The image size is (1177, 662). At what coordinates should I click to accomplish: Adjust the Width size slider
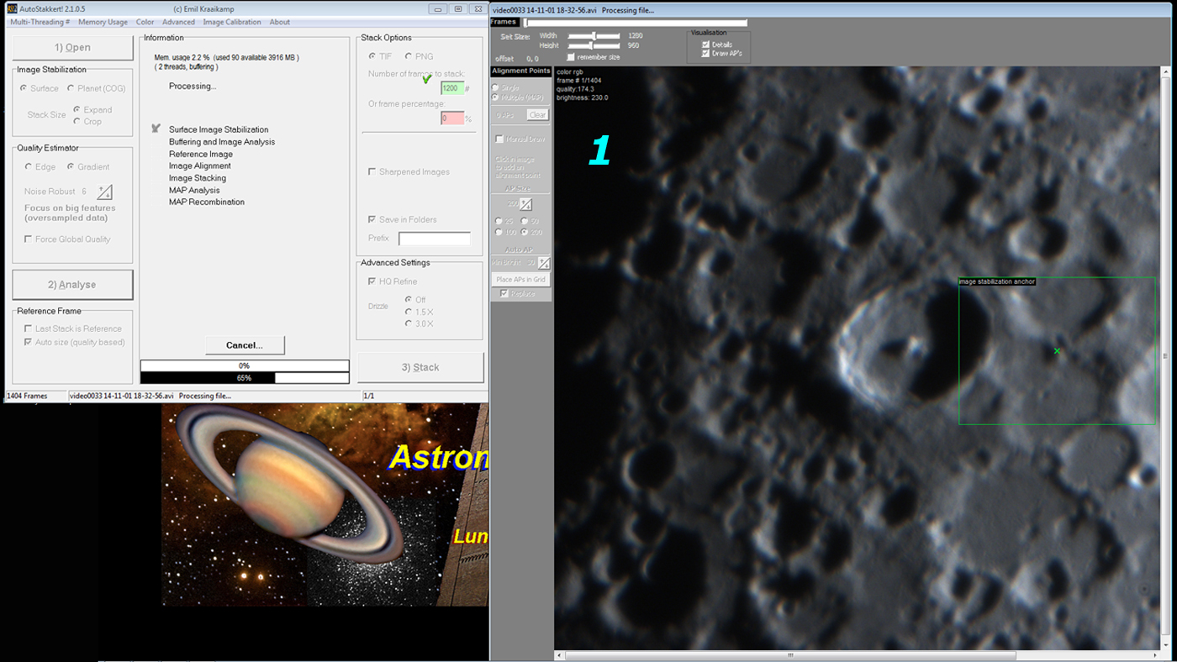[594, 36]
